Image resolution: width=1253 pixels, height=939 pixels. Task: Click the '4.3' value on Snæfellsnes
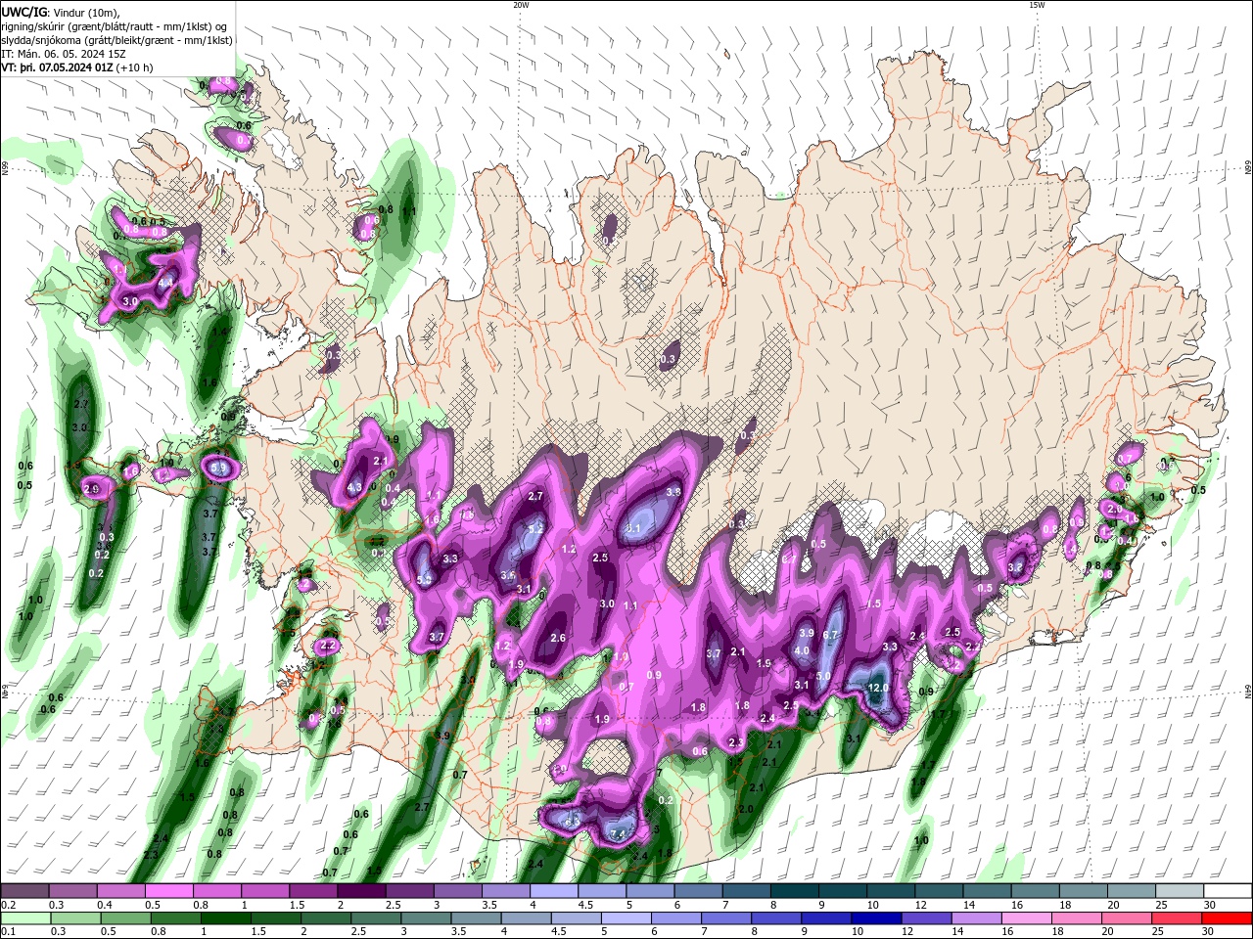pyautogui.click(x=354, y=487)
